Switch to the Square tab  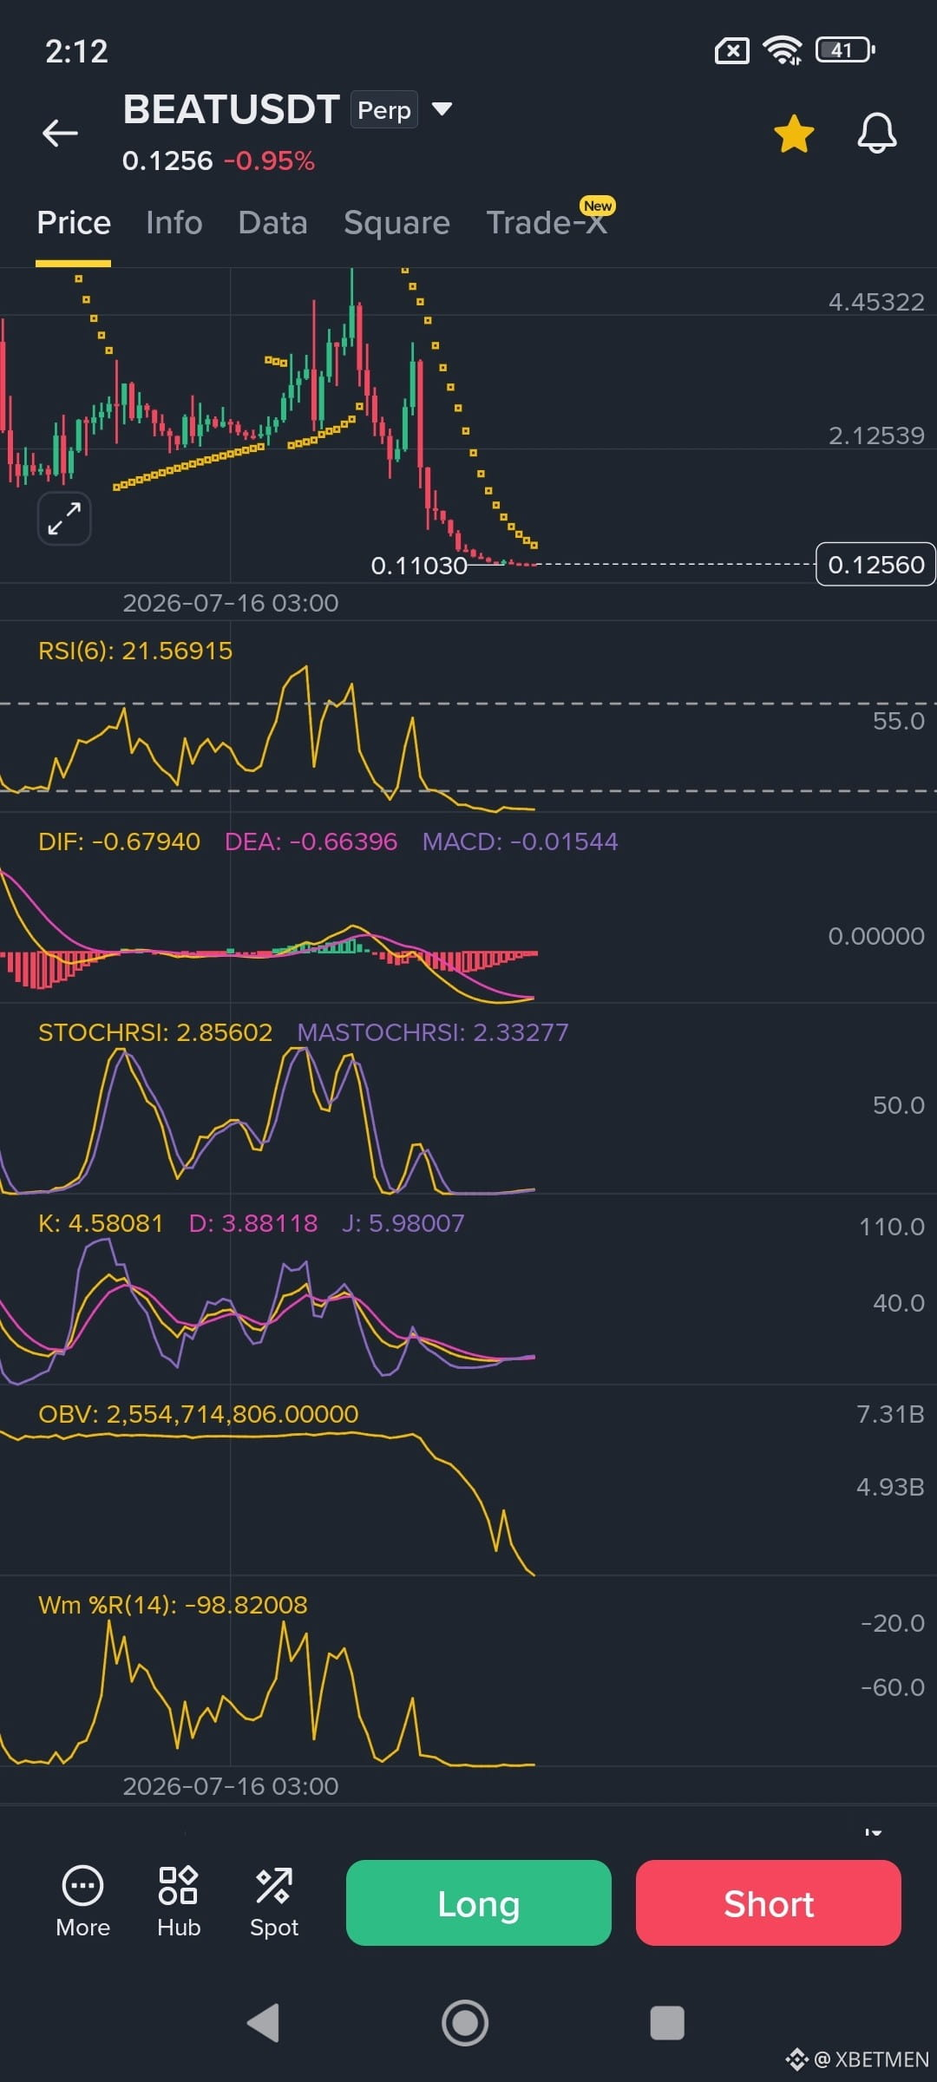[396, 223]
